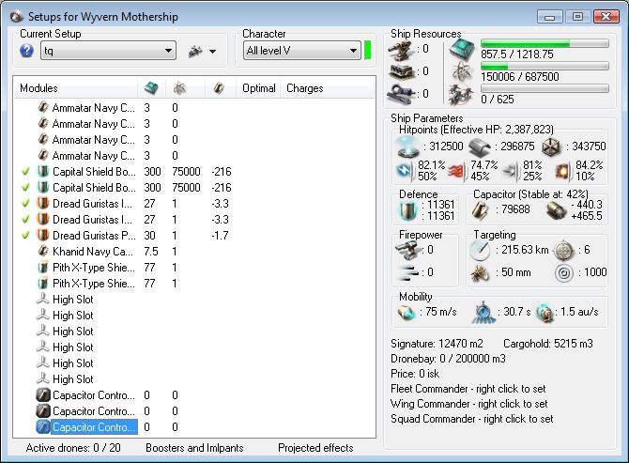The image size is (629, 463).
Task: Click Wing Commander - right click to set
Action: point(469,404)
